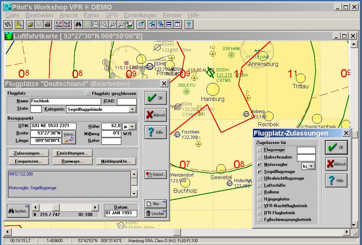
Task: Click the binoculars search icon in the toolbar
Action: click(x=78, y=24)
